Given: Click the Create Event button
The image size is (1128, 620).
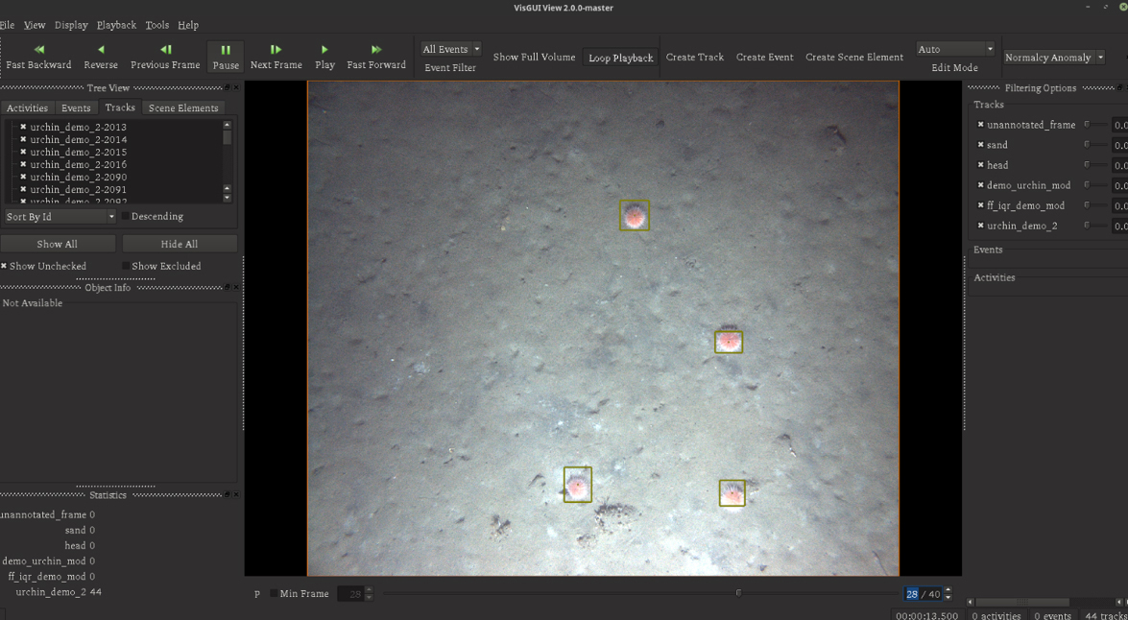Looking at the screenshot, I should point(765,57).
